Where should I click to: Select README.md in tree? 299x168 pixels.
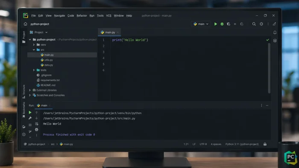tap(46, 85)
